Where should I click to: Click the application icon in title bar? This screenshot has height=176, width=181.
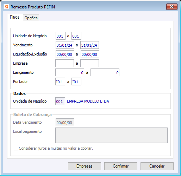(6, 7)
